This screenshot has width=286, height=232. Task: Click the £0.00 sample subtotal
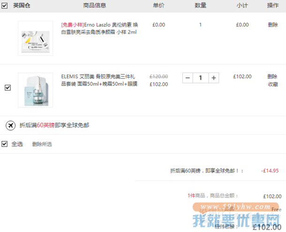242,25
